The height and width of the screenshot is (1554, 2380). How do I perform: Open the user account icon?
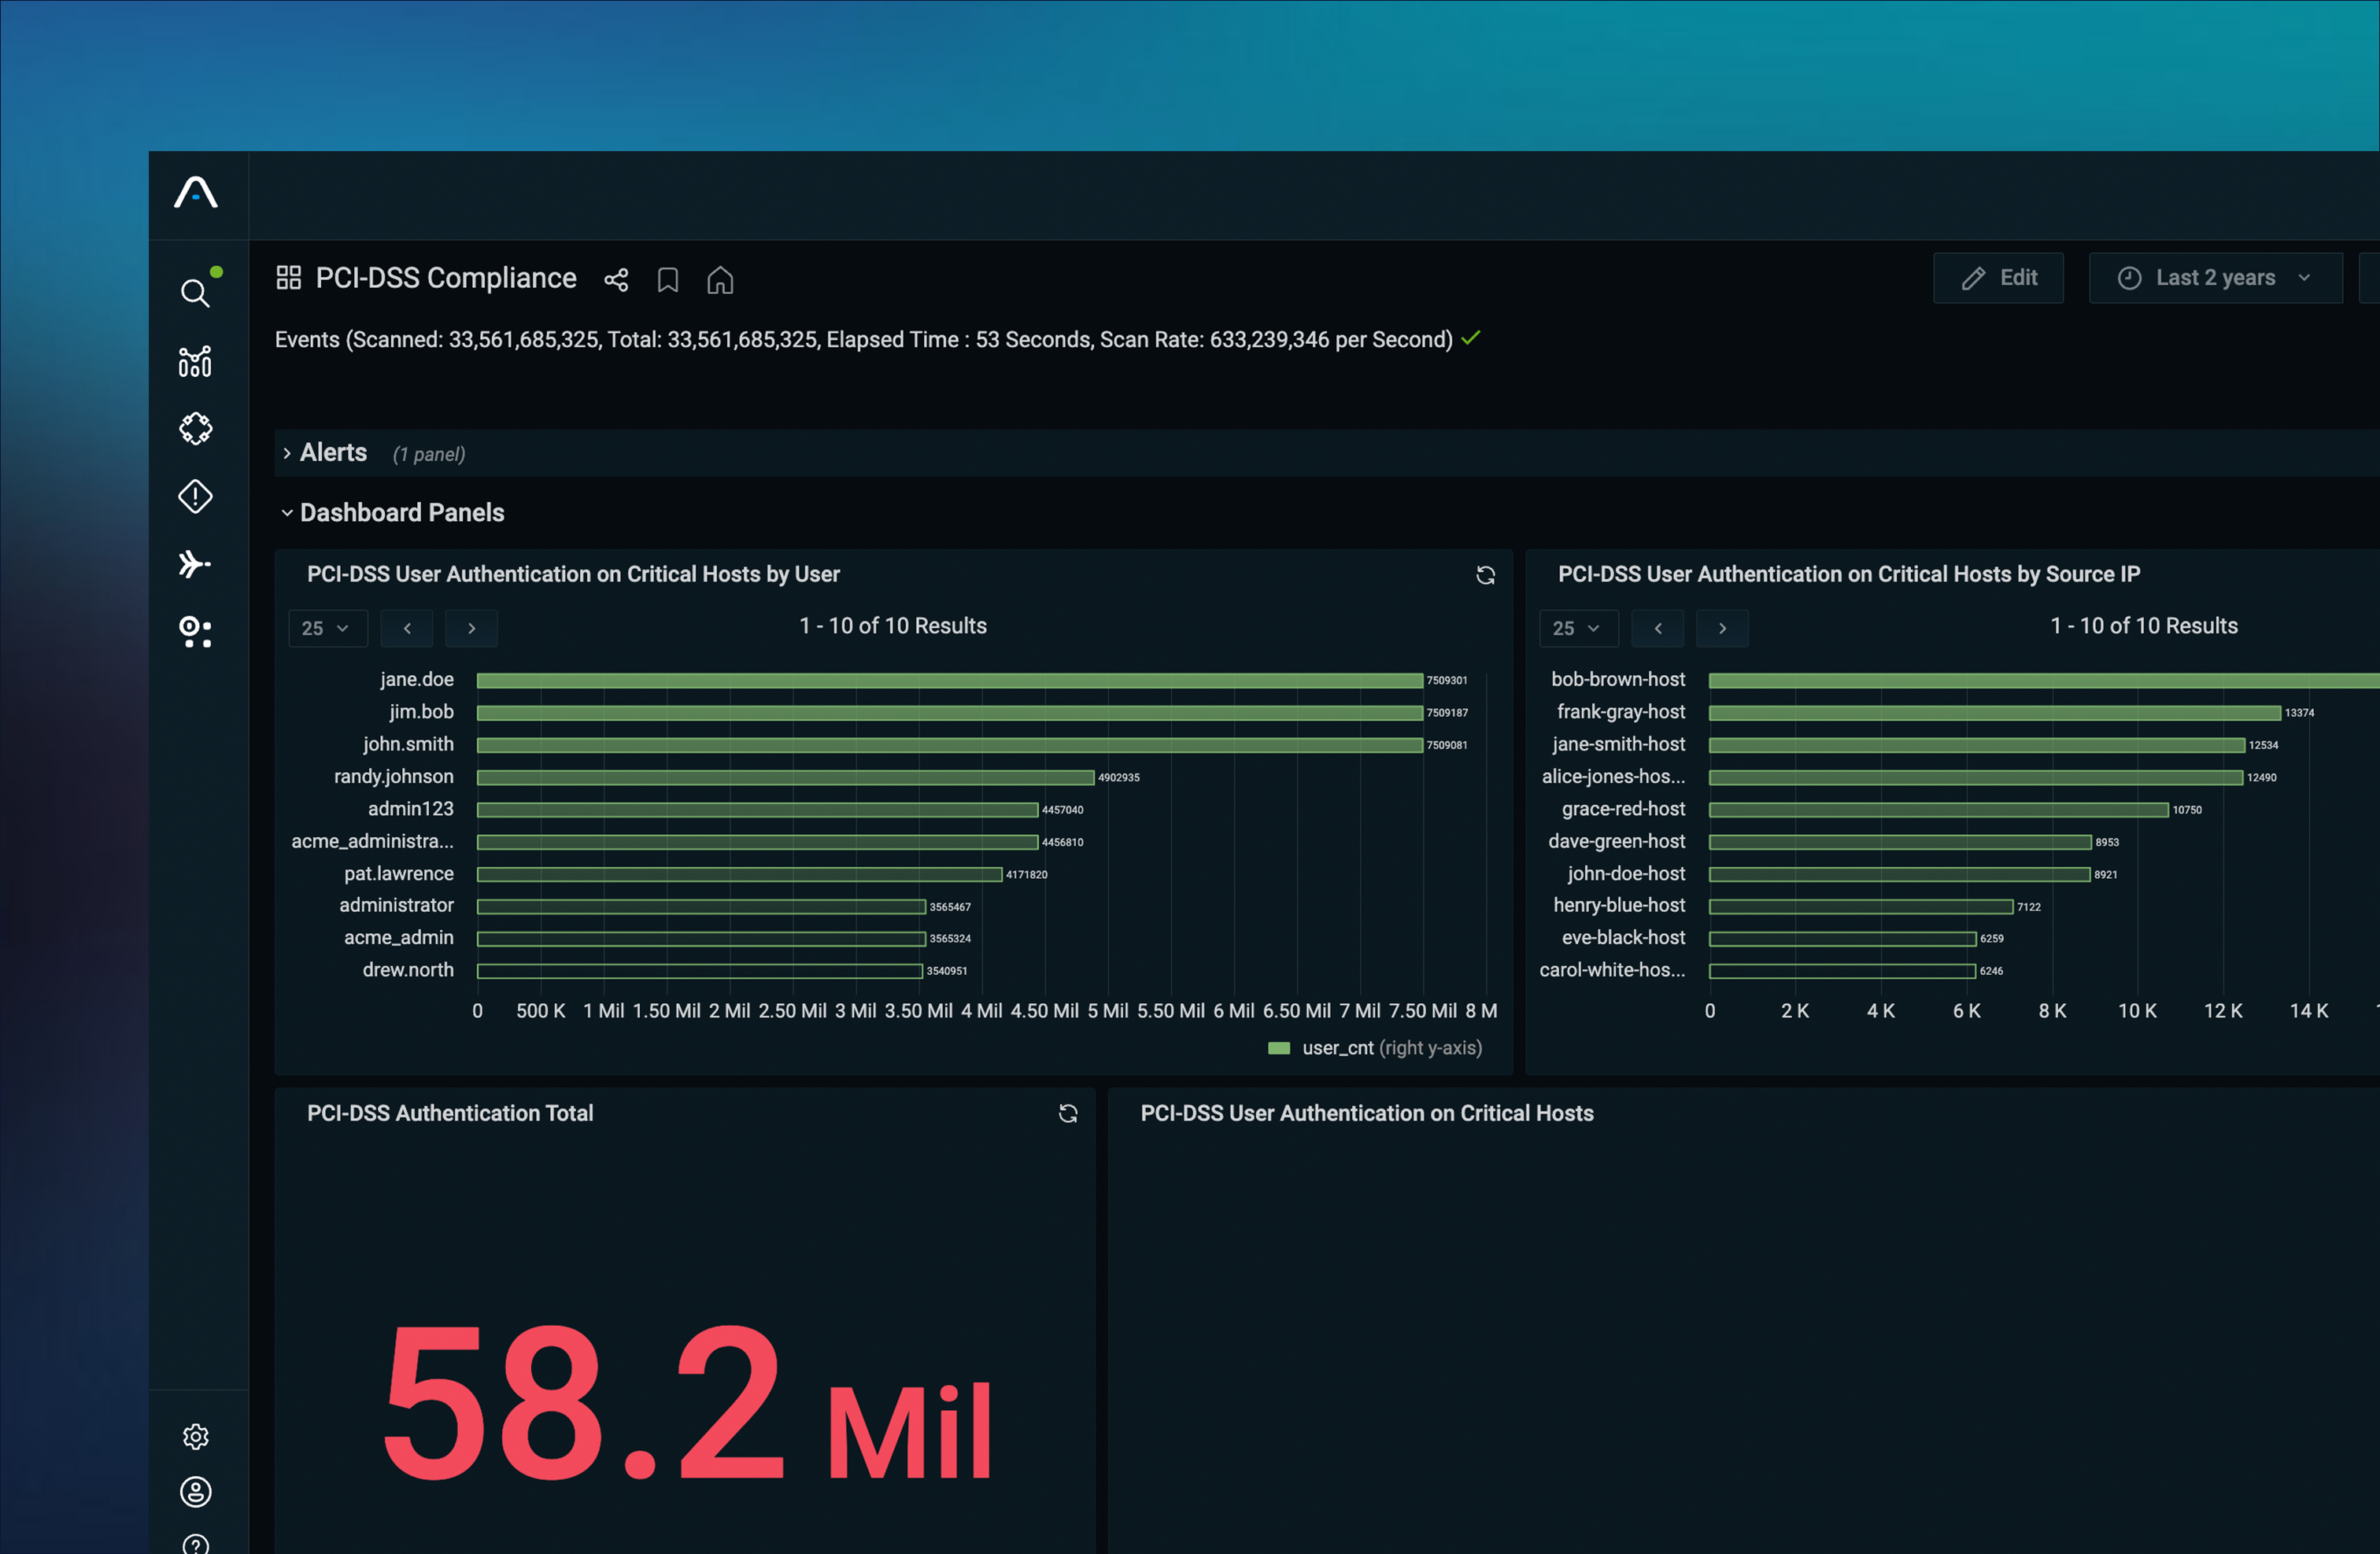(195, 1491)
